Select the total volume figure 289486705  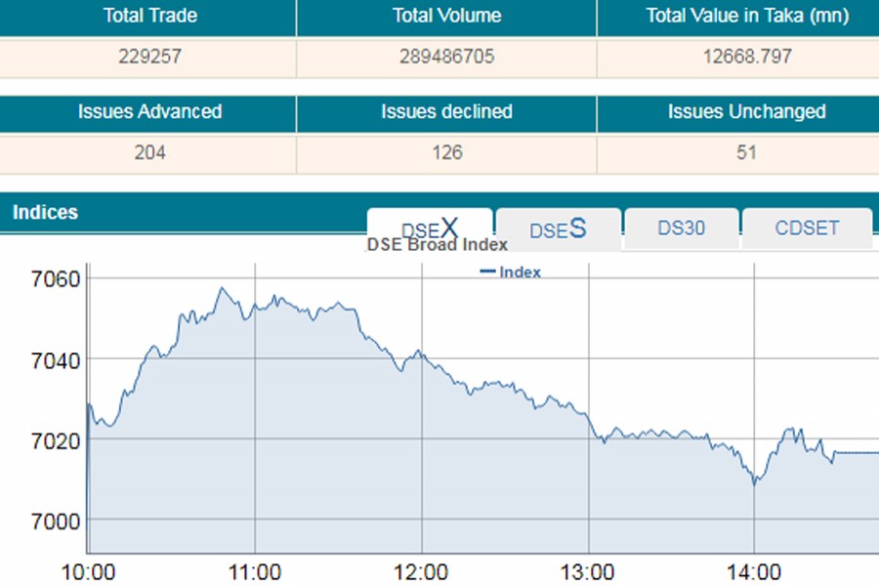click(446, 57)
